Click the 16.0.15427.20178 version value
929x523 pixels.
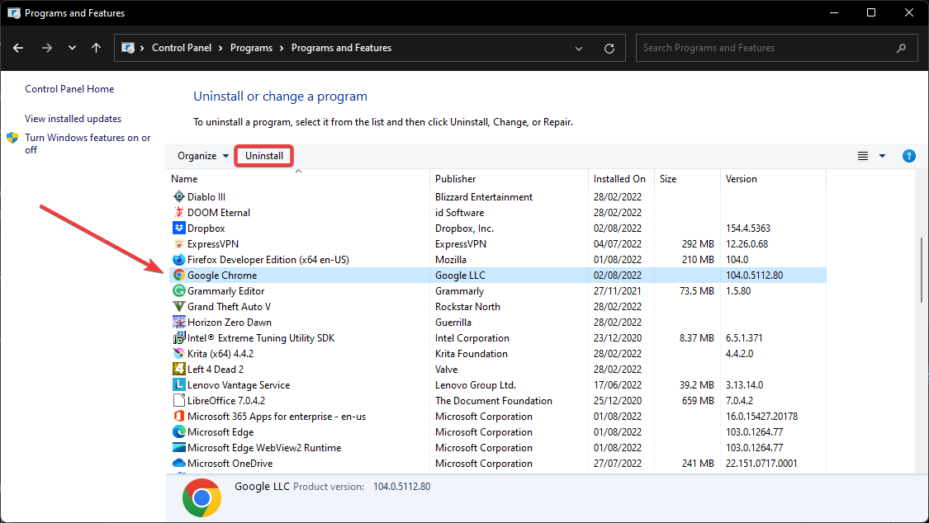762,417
